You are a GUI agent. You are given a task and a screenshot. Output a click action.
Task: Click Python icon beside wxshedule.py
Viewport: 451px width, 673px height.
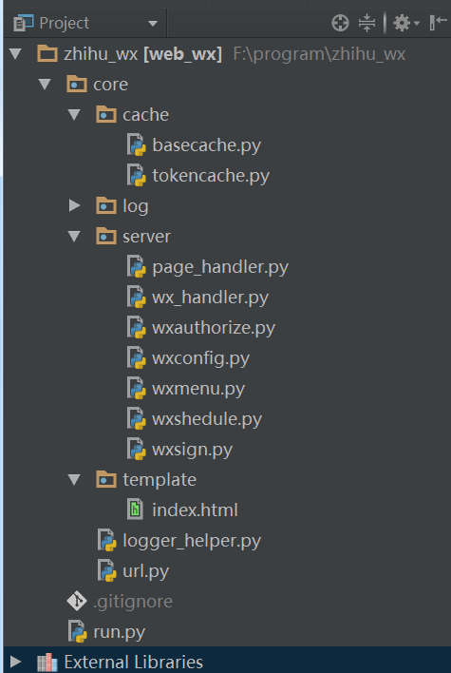click(x=137, y=419)
